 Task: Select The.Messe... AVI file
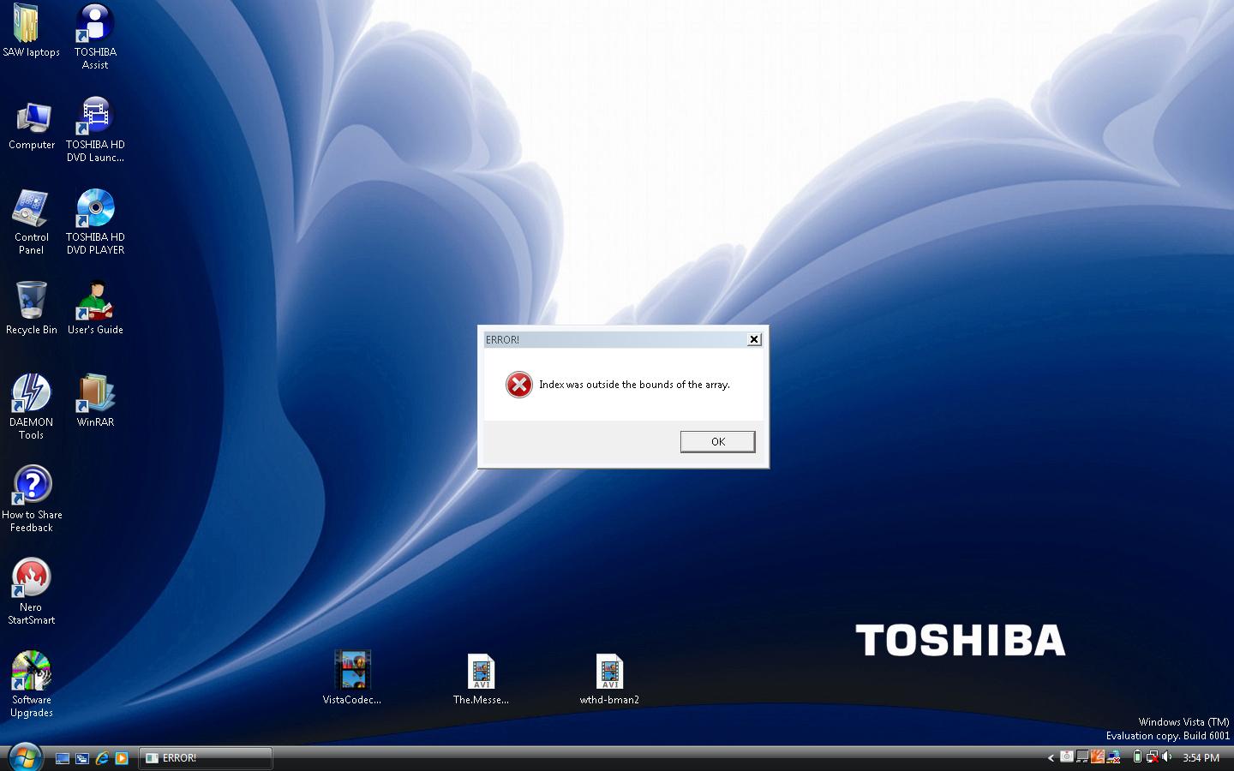pos(481,679)
